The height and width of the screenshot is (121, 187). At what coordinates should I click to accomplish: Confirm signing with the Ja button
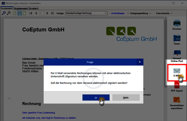[96, 97]
